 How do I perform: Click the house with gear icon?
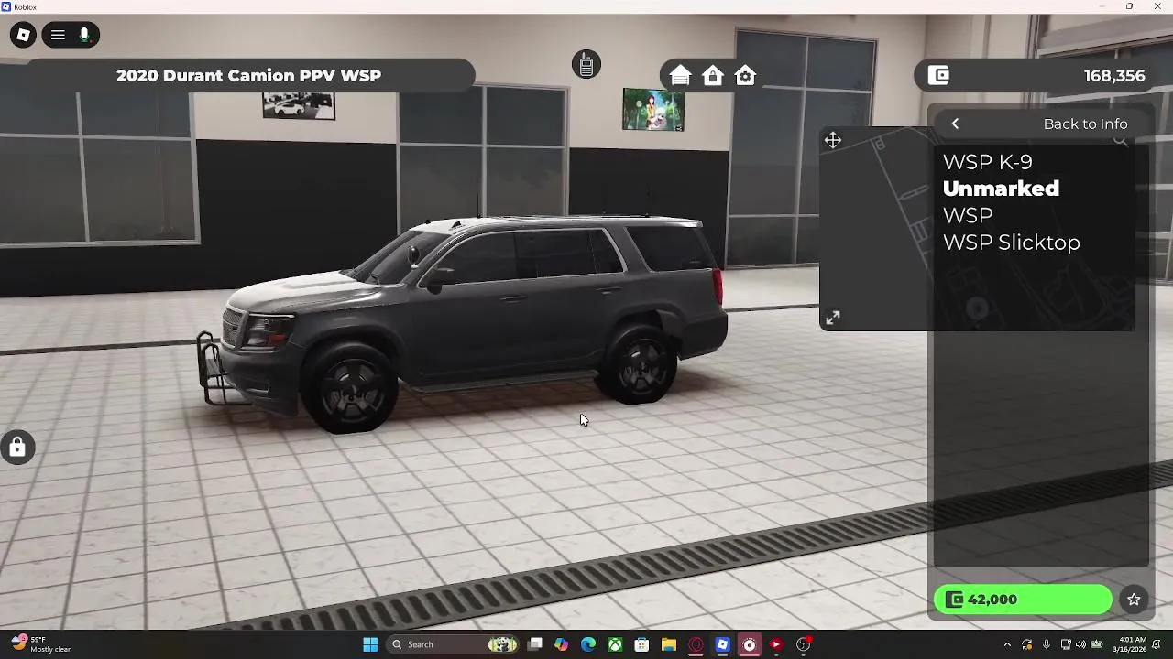[745, 76]
